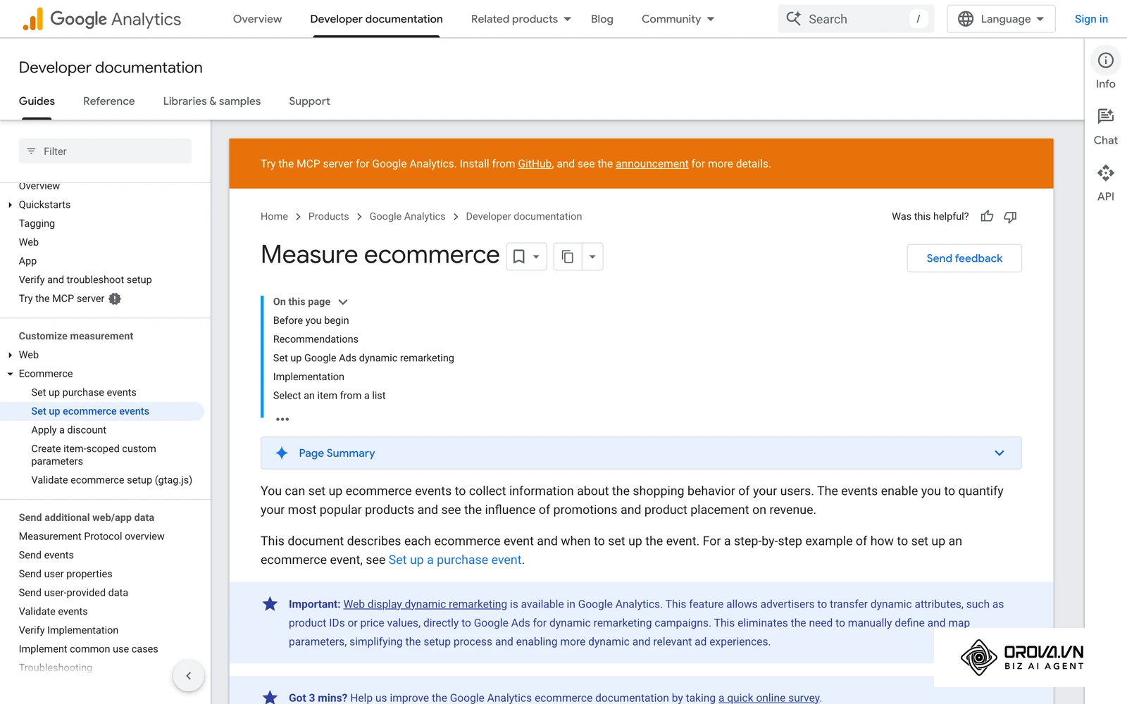
Task: Switch to the Reference tab
Action: (x=108, y=101)
